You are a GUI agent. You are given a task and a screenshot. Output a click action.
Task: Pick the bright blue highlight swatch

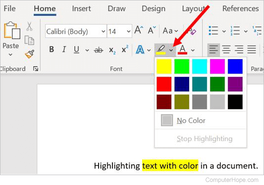point(235,66)
